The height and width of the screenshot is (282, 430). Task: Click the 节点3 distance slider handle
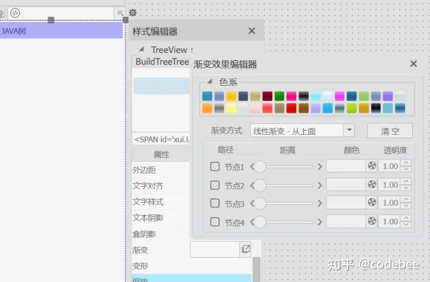[260, 203]
